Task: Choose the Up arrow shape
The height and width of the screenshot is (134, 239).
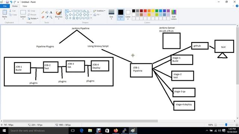Action: 88,15
